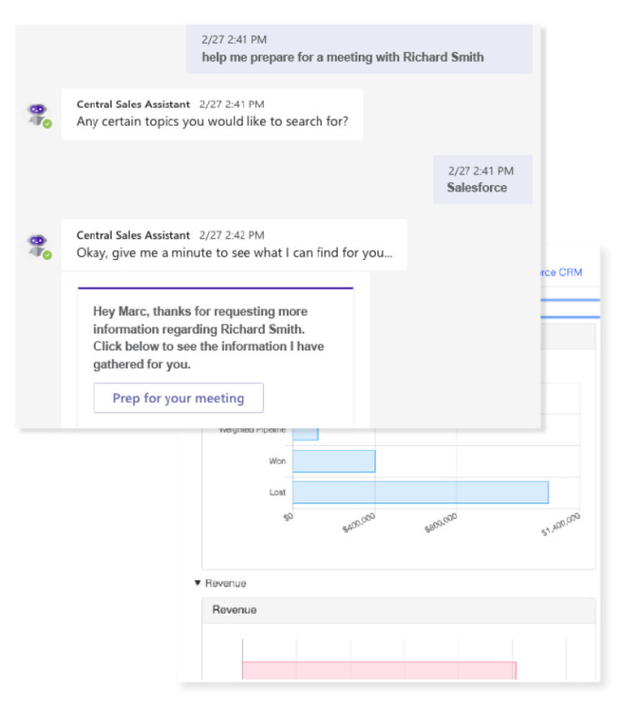
Task: Click the pink Revenue chart bar
Action: (x=378, y=670)
